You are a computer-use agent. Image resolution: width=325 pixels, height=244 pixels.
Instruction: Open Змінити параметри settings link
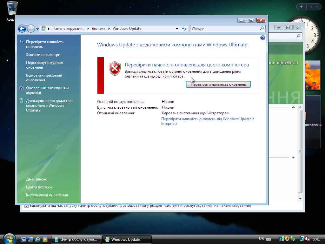coord(43,55)
